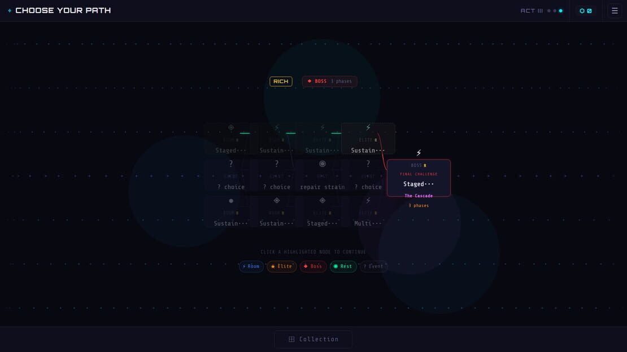The width and height of the screenshot is (627, 352).
Task: Click the lightning icon on highlighted Elite Sustain node
Action: (368, 127)
